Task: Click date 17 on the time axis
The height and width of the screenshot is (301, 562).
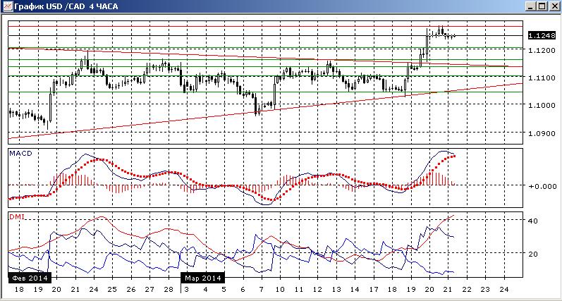Action: [x=373, y=290]
